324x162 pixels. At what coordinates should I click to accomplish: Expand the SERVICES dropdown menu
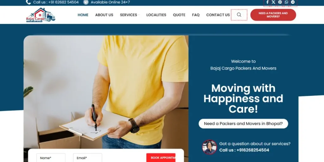[129, 15]
